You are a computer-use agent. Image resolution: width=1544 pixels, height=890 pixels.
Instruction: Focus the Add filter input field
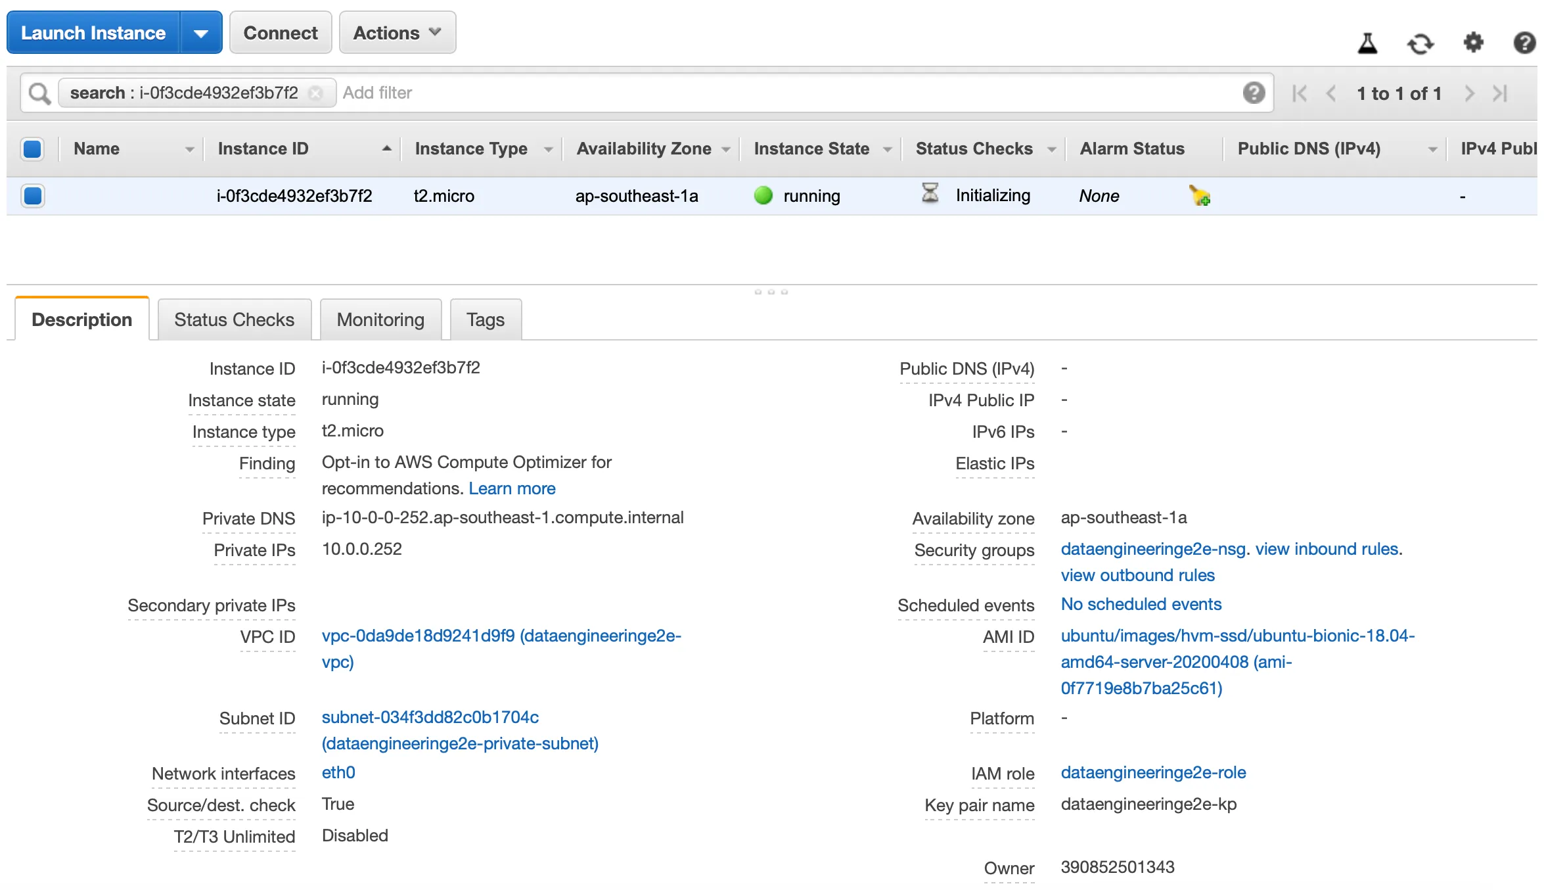click(788, 93)
